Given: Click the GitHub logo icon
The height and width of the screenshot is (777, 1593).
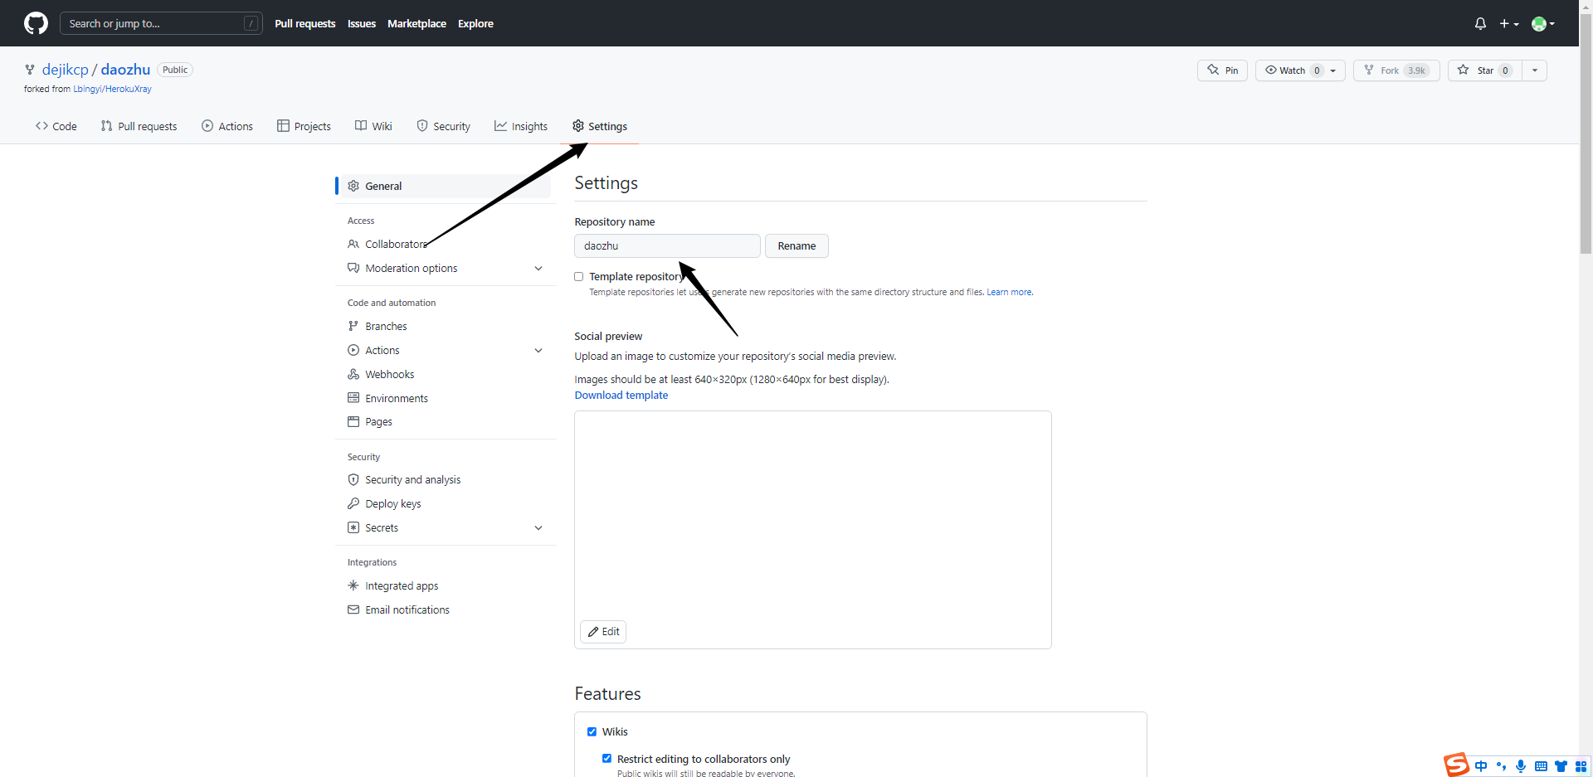Looking at the screenshot, I should pyautogui.click(x=36, y=23).
